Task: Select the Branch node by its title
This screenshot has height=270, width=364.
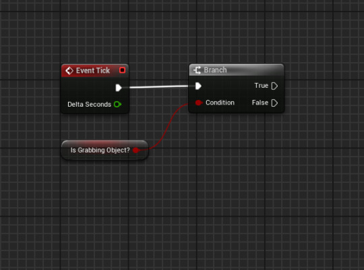Action: tap(215, 70)
